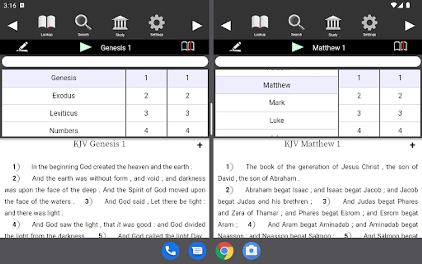Select Matthew in the book list
Image resolution: width=422 pixels, height=264 pixels.
277,85
